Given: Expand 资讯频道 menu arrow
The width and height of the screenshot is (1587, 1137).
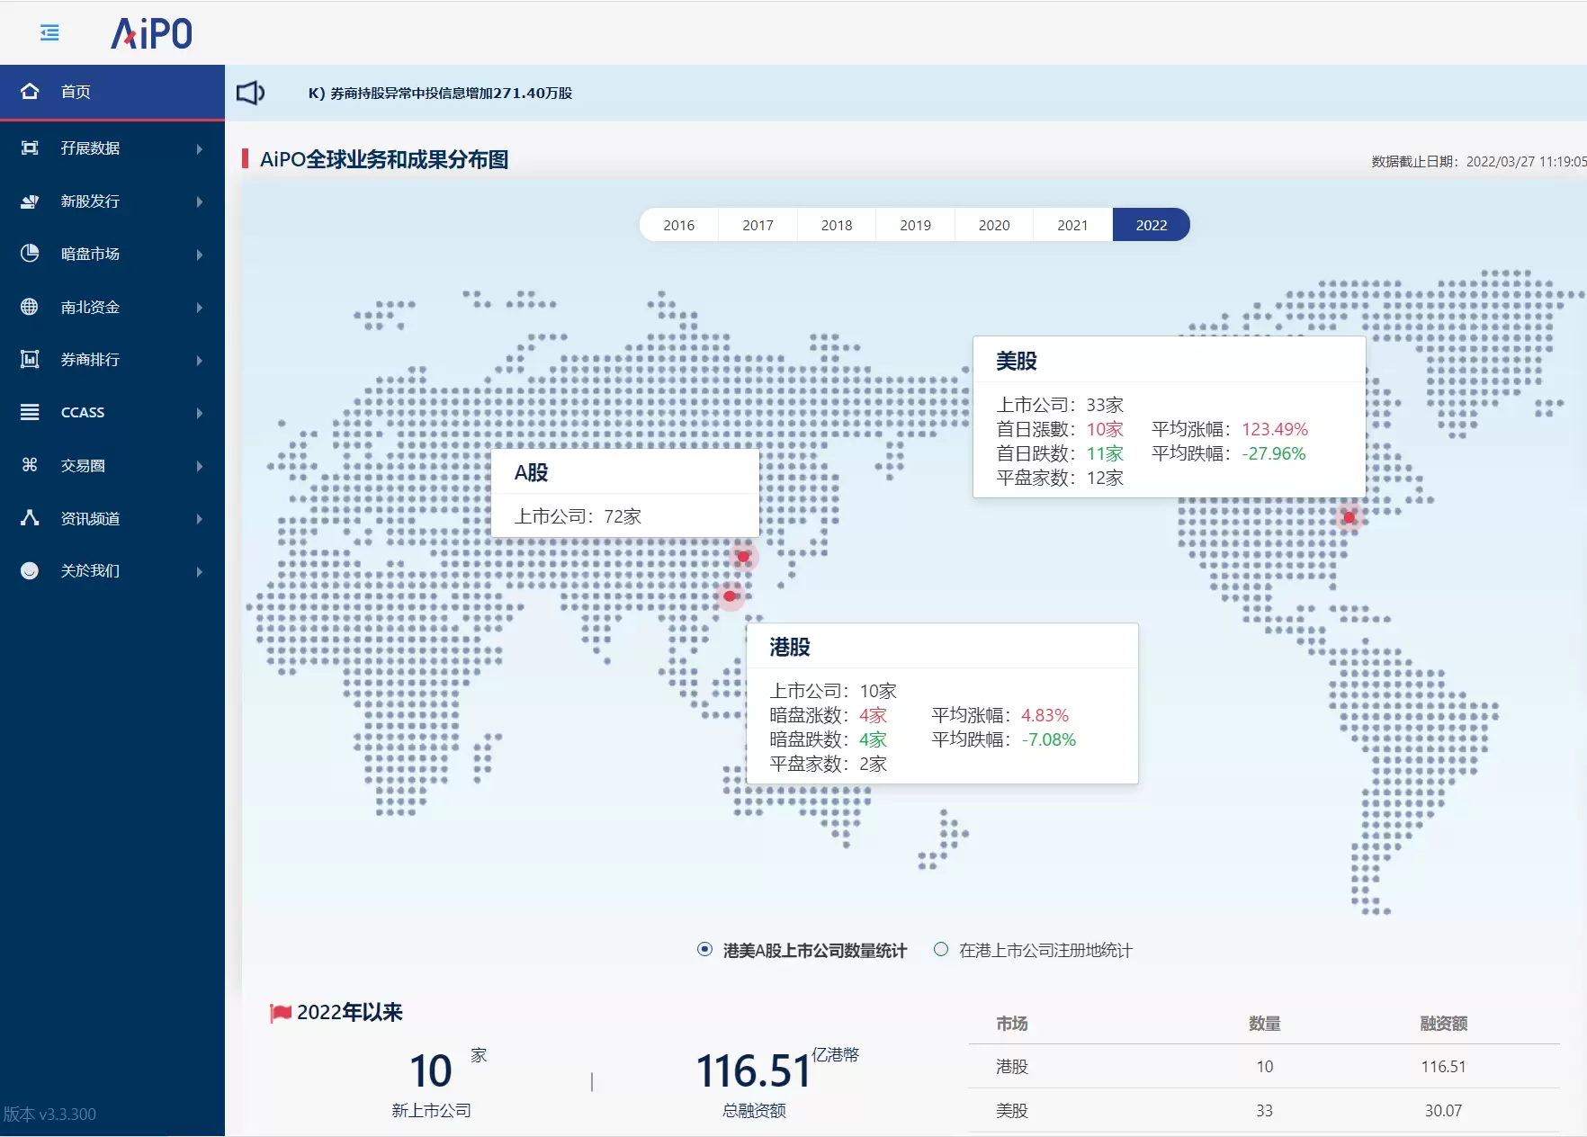Looking at the screenshot, I should (200, 519).
